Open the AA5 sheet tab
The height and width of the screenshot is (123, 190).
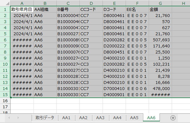[134, 118]
